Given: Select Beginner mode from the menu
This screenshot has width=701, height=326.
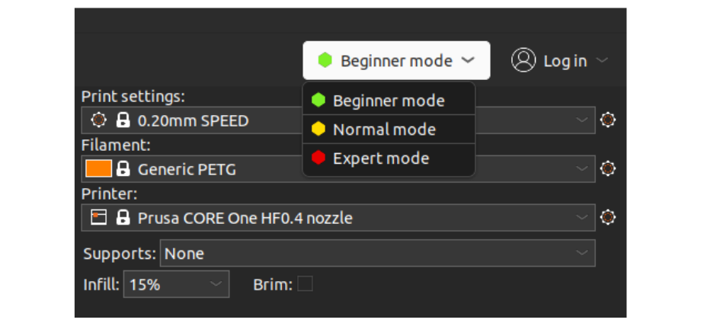Looking at the screenshot, I should click(x=389, y=101).
